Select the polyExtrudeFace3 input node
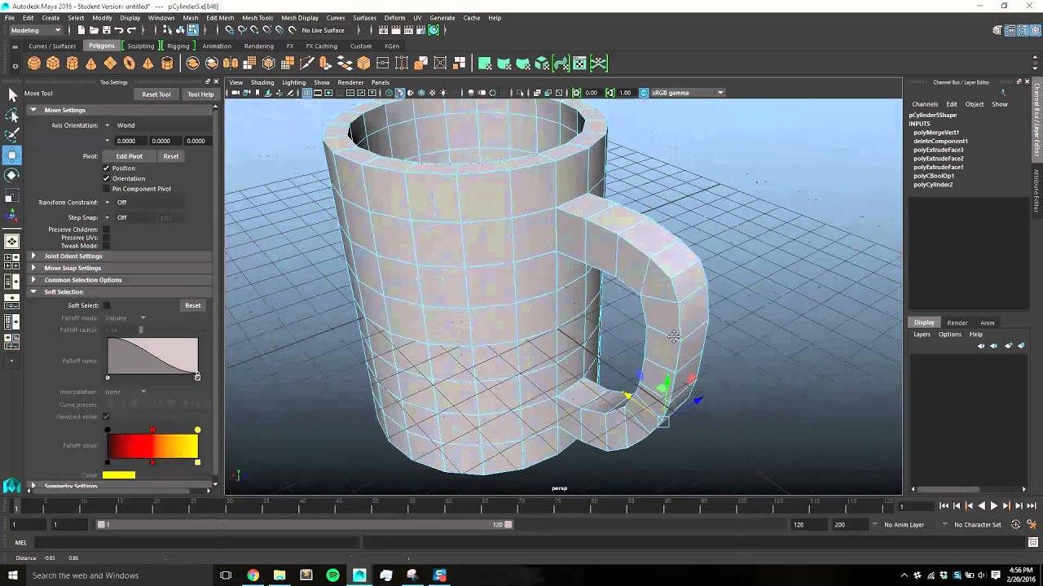This screenshot has width=1043, height=586. (x=939, y=150)
